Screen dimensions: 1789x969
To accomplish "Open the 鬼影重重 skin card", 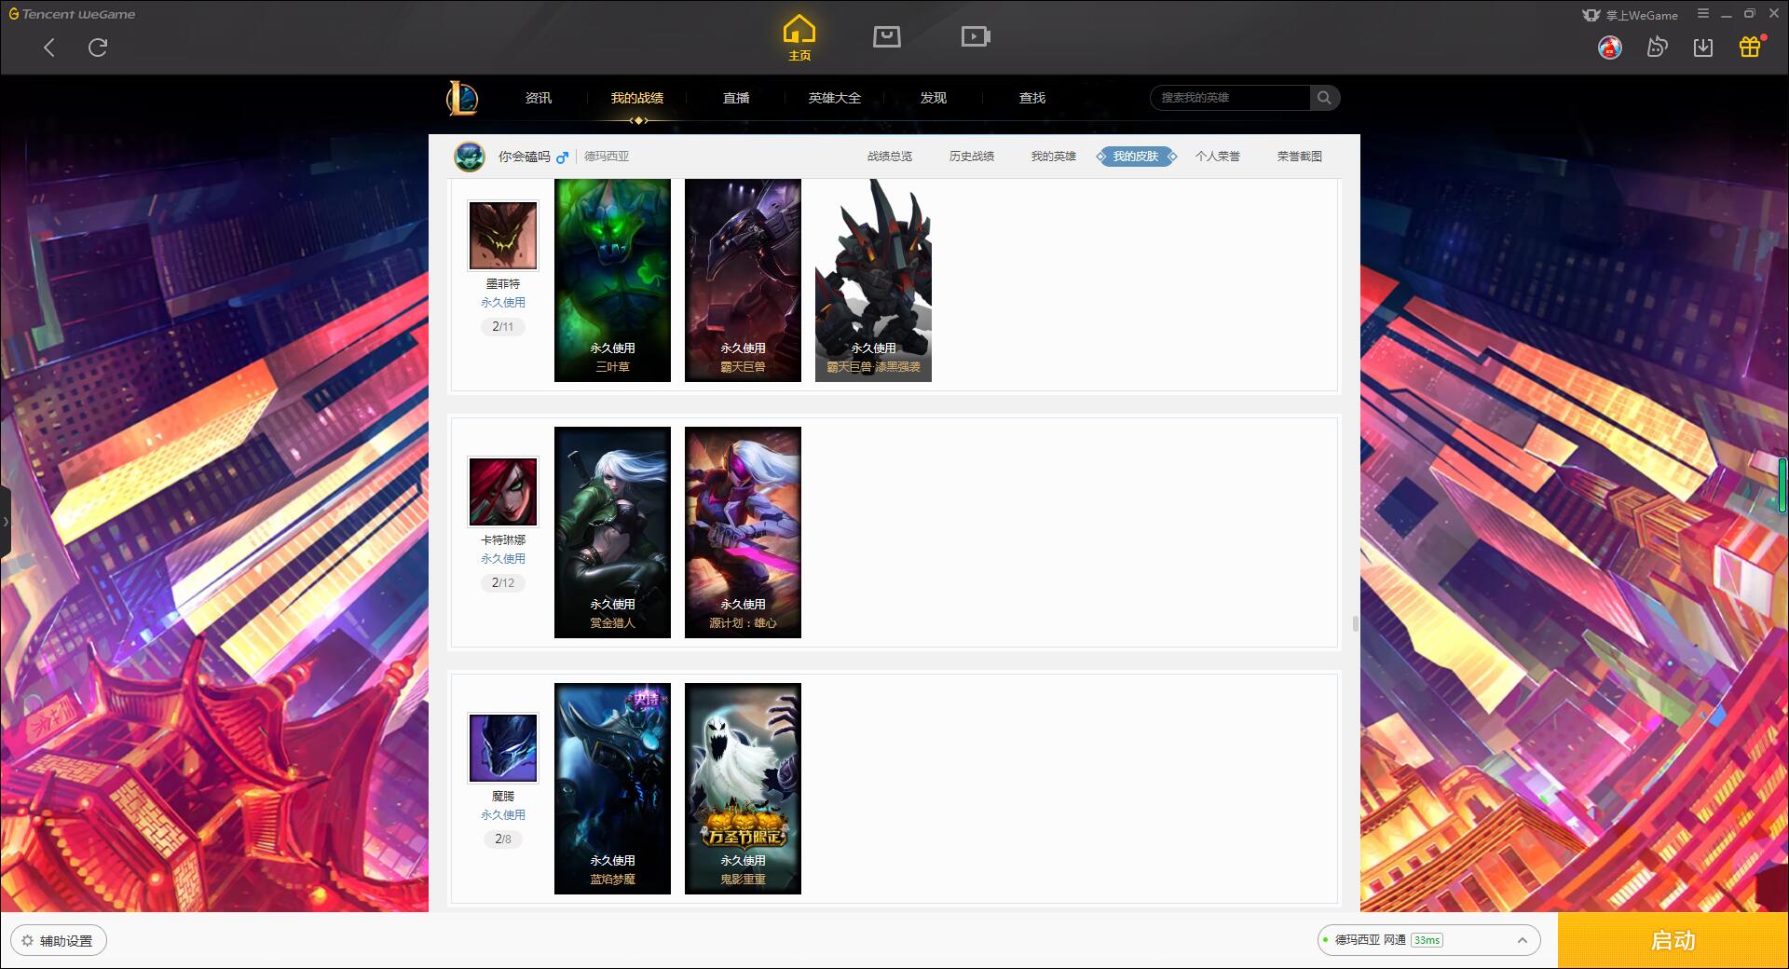I will pyautogui.click(x=743, y=788).
